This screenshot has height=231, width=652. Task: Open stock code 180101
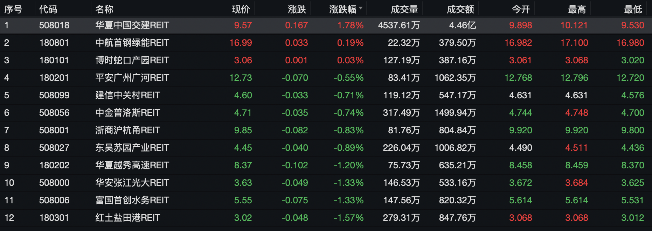pyautogui.click(x=54, y=60)
